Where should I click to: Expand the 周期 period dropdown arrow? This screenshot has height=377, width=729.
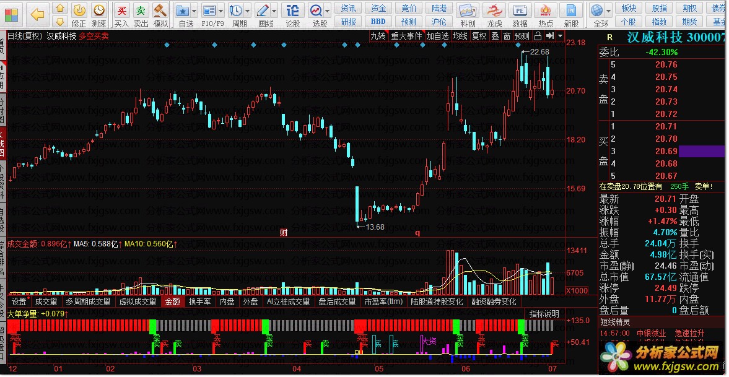click(247, 11)
